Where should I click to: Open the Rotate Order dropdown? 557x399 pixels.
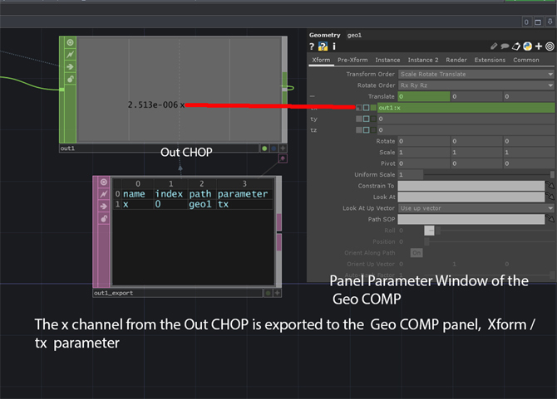pos(476,85)
